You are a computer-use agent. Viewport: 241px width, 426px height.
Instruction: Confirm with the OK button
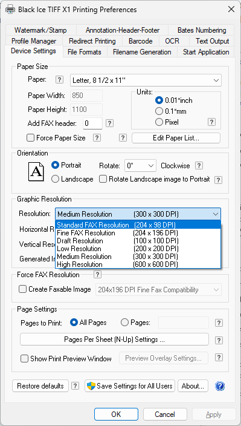(116, 414)
